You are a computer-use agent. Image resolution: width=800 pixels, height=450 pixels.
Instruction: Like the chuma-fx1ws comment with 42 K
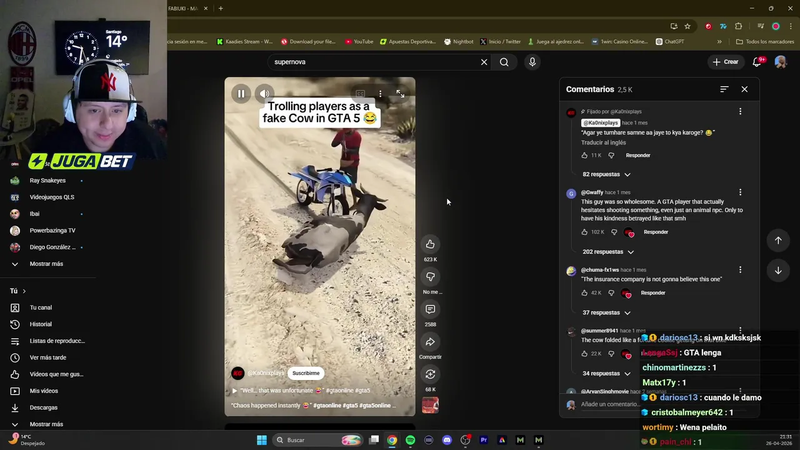point(584,292)
